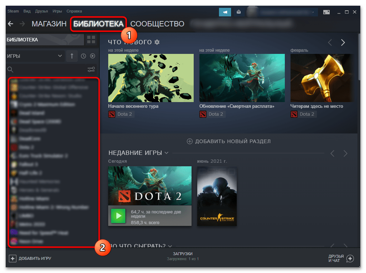Show previous What's New items
Image resolution: width=366 pixels, height=273 pixels.
(x=330, y=42)
